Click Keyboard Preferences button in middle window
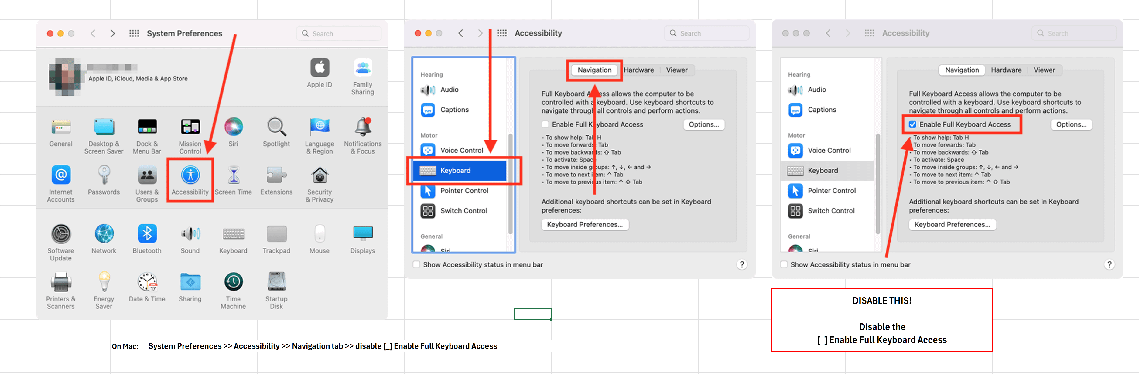Screen dimensions: 1139x374 point(584,225)
